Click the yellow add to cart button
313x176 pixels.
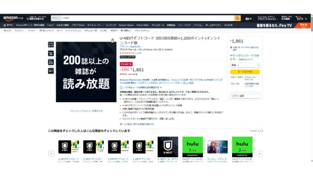point(245,72)
